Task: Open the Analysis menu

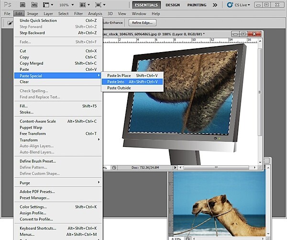Action: (x=95, y=14)
